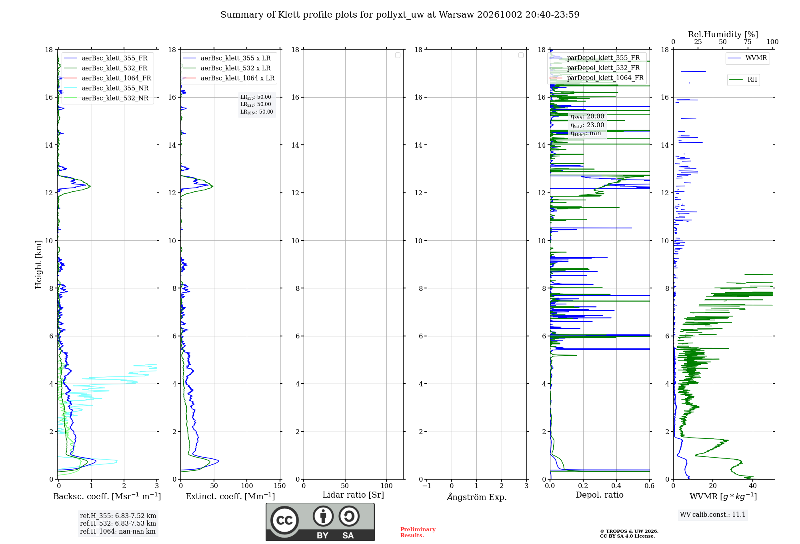Select legend entry parDepol_klett_532_FR

tap(595, 68)
